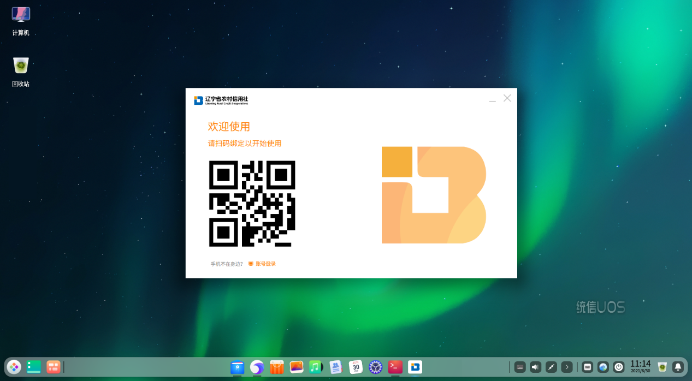Viewport: 692px width, 381px height.
Task: Open the 计算机 desktop icon
Action: click(21, 21)
